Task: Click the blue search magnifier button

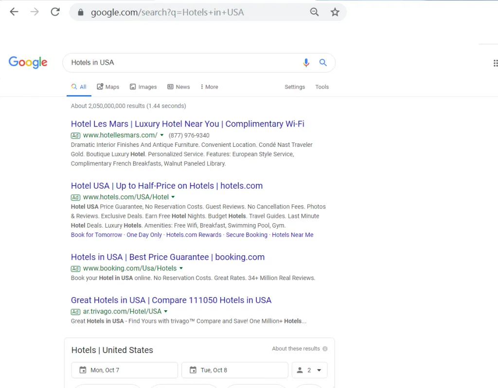Action: click(323, 63)
